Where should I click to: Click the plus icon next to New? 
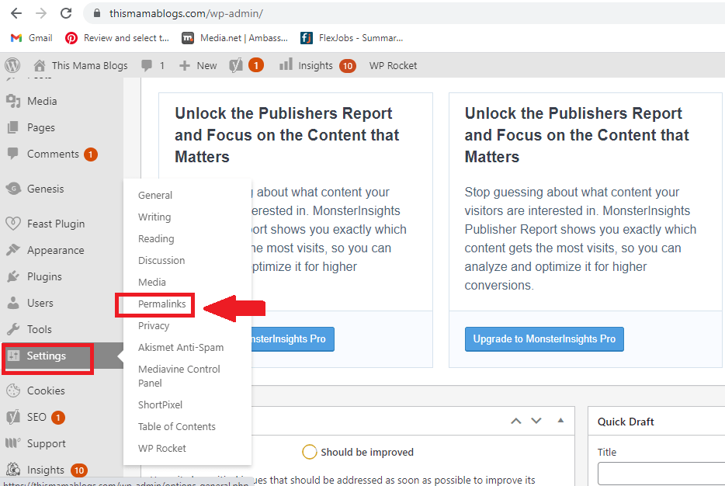click(x=185, y=66)
